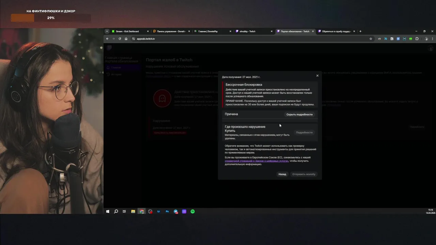
Task: Close the Kick Dashboard tab
Action: point(148,31)
